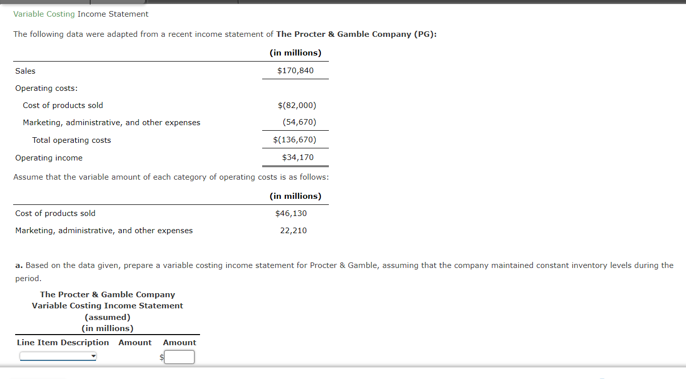Click the dropdown arrow to list line items
This screenshot has width=686, height=379.
pos(93,356)
